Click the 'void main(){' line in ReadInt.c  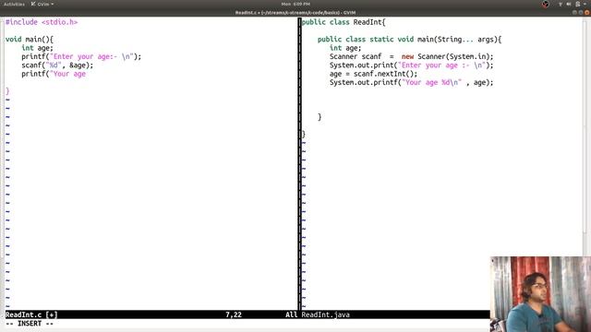click(30, 39)
